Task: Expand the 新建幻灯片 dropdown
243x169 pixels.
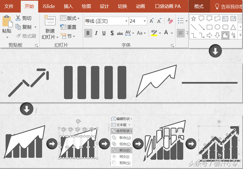Action: pyautogui.click(x=57, y=37)
